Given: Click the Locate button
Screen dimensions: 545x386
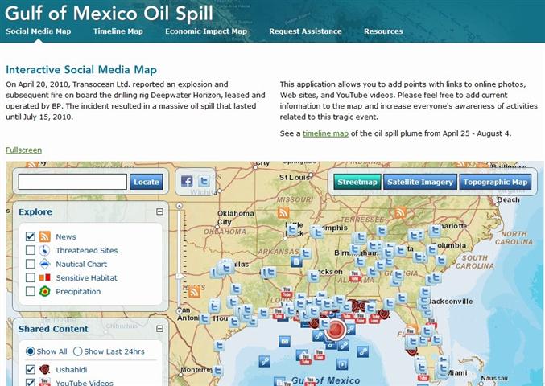Looking at the screenshot, I should pos(147,182).
